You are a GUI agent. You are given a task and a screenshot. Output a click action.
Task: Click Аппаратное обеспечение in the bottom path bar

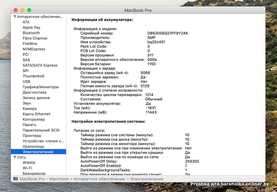[x=97, y=179]
